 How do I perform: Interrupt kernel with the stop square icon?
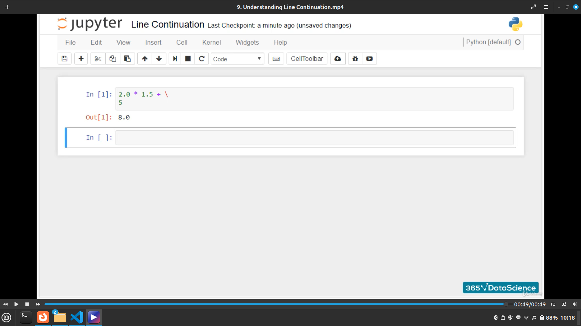point(188,59)
